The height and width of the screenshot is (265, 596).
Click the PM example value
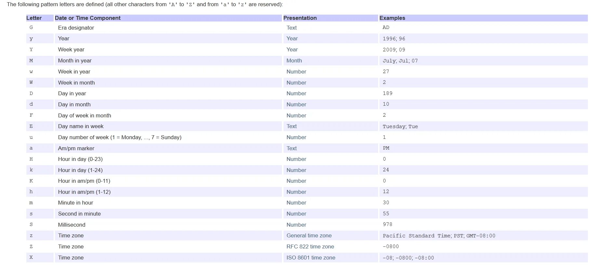coord(386,148)
